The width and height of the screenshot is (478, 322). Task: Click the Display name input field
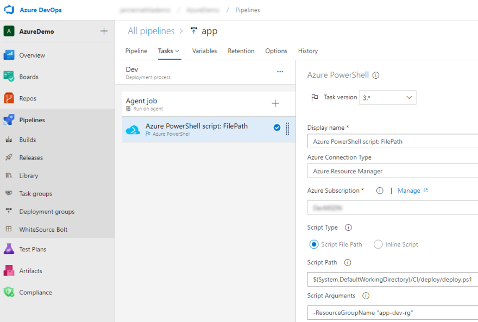(x=393, y=141)
